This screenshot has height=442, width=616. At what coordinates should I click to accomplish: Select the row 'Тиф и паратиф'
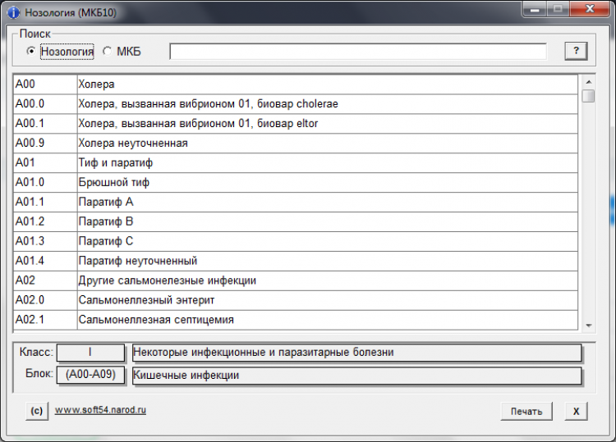click(x=296, y=162)
